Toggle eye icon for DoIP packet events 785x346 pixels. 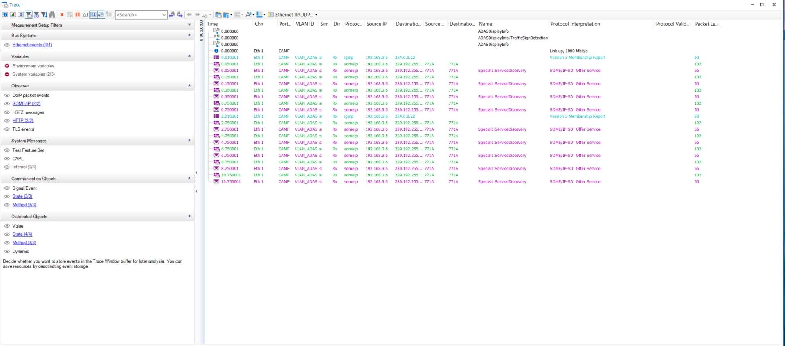[x=7, y=95]
